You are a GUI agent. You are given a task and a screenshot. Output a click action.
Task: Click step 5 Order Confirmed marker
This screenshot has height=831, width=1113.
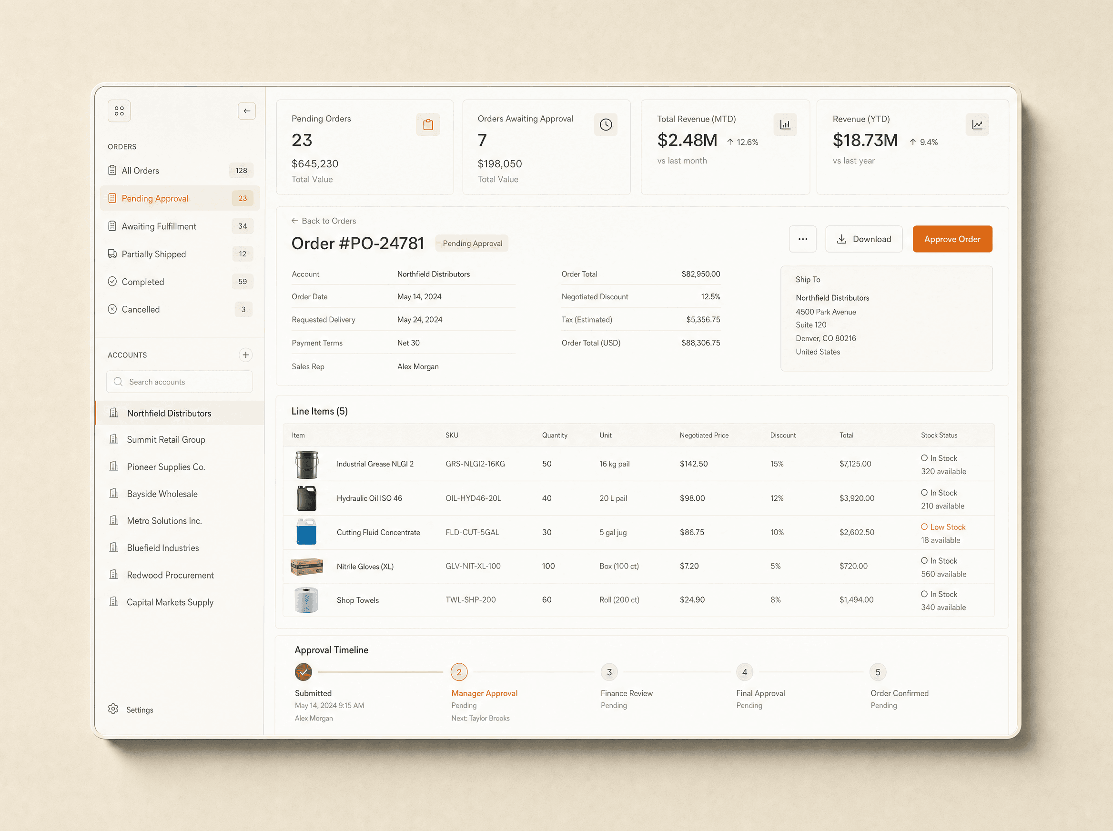point(878,672)
